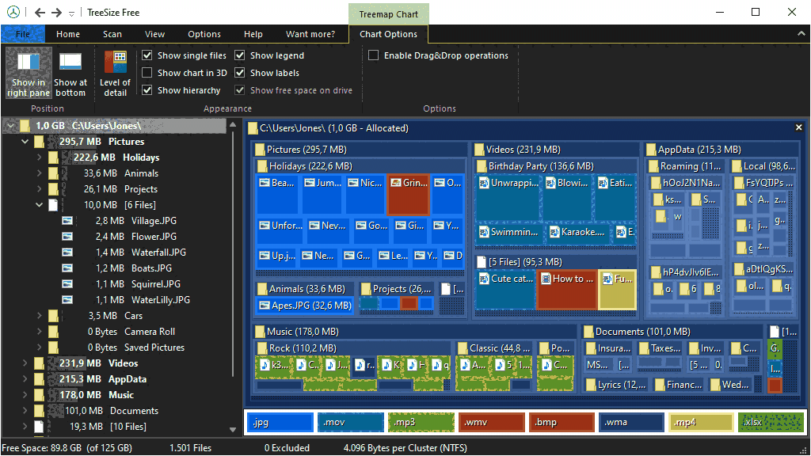811x456 pixels.
Task: Close the treemap chart pane
Action: click(x=798, y=127)
